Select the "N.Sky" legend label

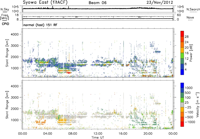point(5,9)
